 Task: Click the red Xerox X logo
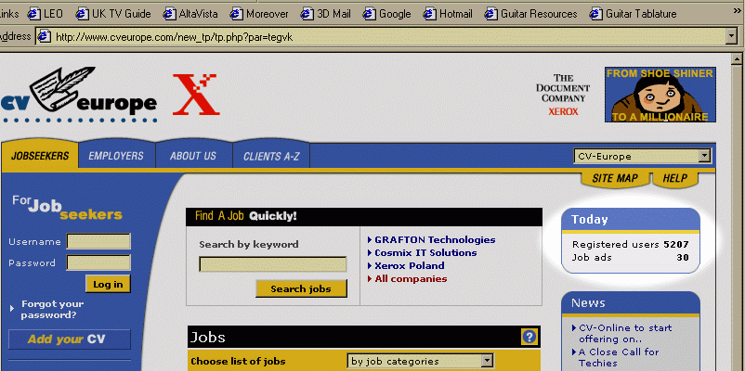pos(196,95)
